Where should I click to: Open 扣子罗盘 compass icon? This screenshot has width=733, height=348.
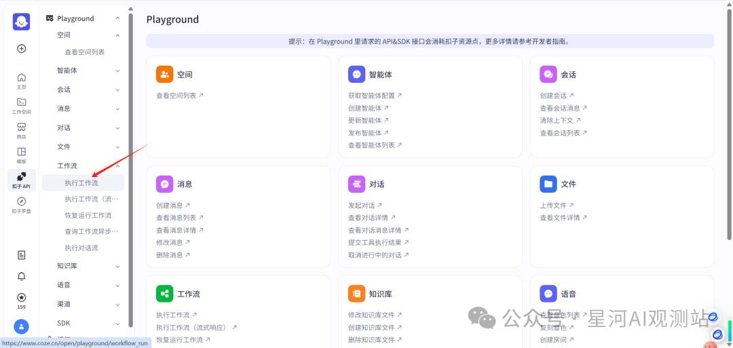coord(22,205)
